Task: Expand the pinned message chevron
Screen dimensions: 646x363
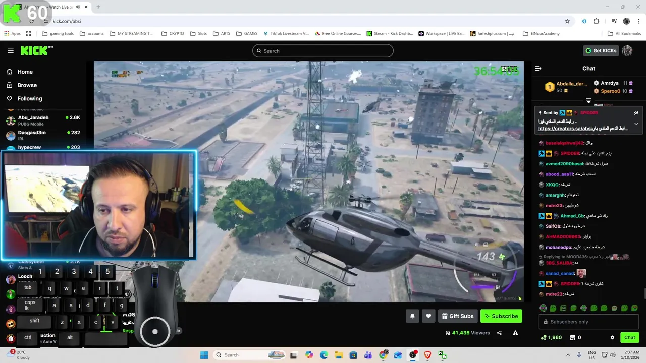Action: point(636,124)
